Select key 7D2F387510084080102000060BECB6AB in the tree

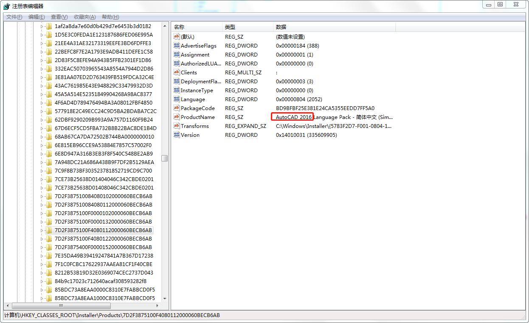(103, 196)
